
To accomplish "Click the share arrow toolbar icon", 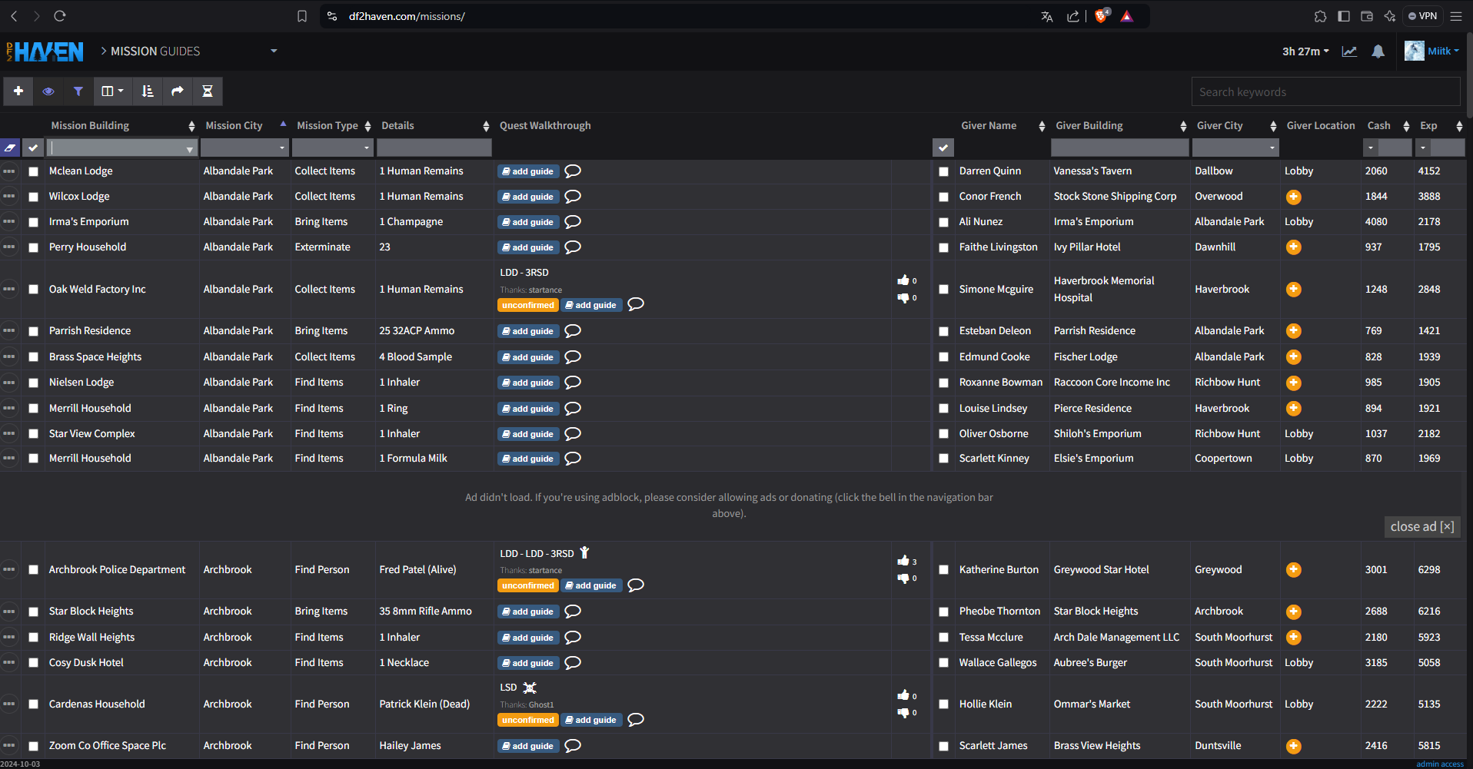I will 178,91.
